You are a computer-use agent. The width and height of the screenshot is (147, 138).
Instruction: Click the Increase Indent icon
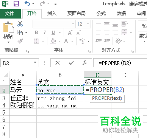point(107,41)
